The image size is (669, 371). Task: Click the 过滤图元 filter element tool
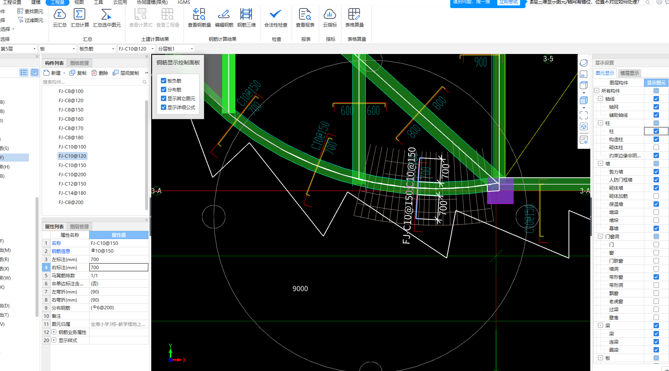coord(30,20)
